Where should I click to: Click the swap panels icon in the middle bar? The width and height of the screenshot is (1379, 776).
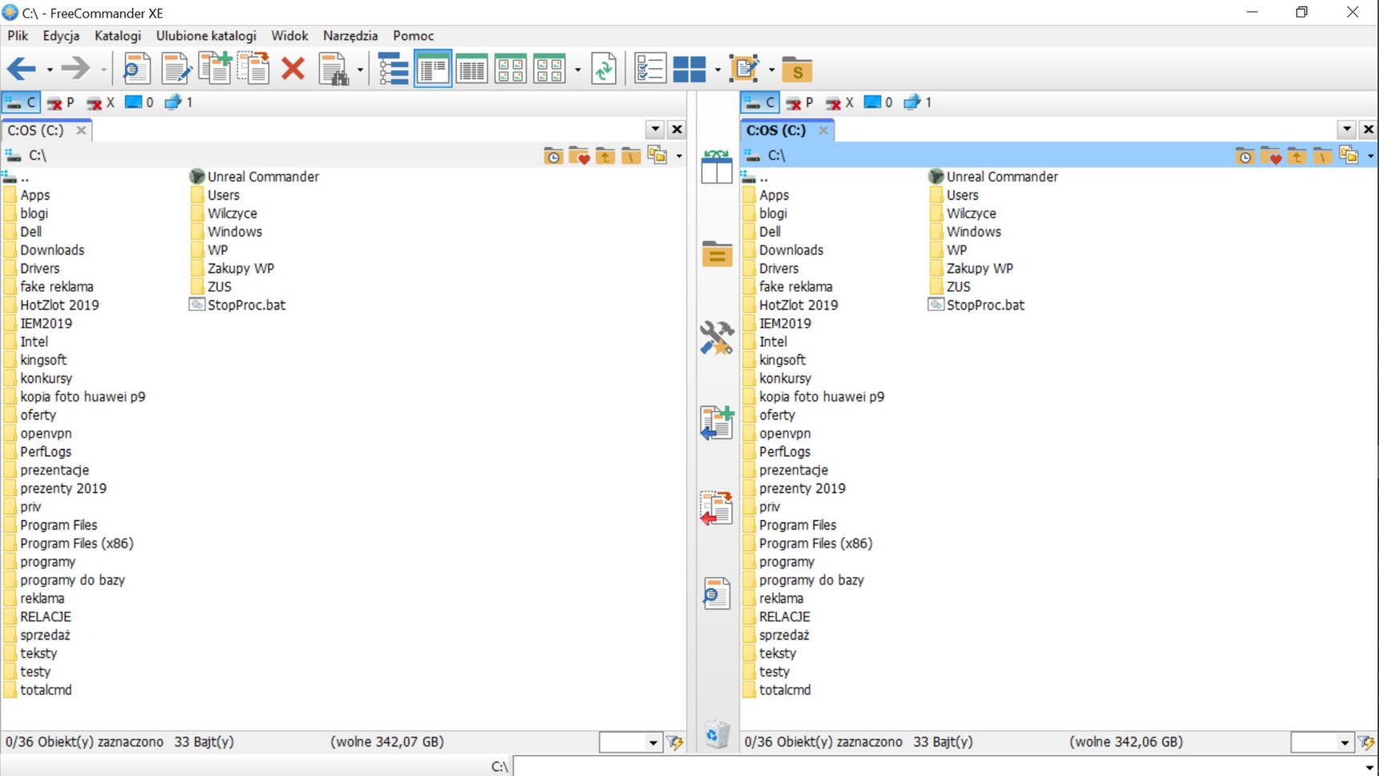pyautogui.click(x=717, y=167)
